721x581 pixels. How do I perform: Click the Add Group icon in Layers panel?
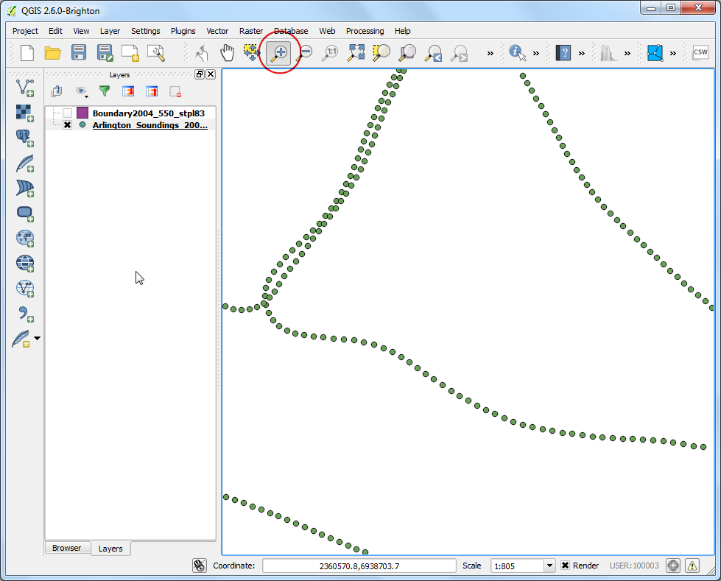(57, 91)
